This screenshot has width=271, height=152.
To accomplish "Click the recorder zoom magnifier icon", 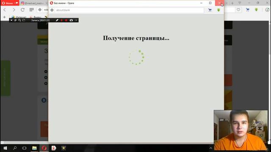I will coord(19,20).
